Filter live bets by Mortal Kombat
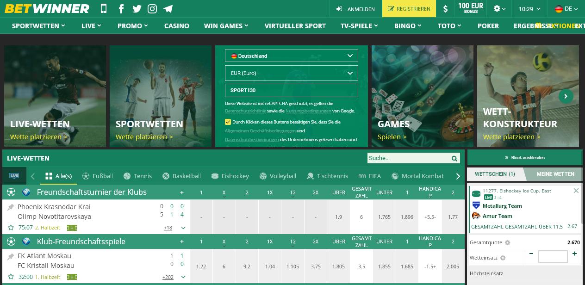This screenshot has width=585, height=285. pos(417,176)
